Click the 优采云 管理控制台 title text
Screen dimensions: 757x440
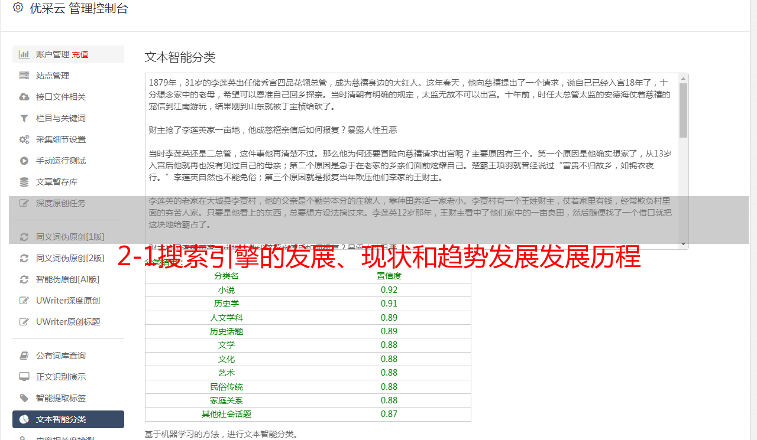(x=79, y=8)
